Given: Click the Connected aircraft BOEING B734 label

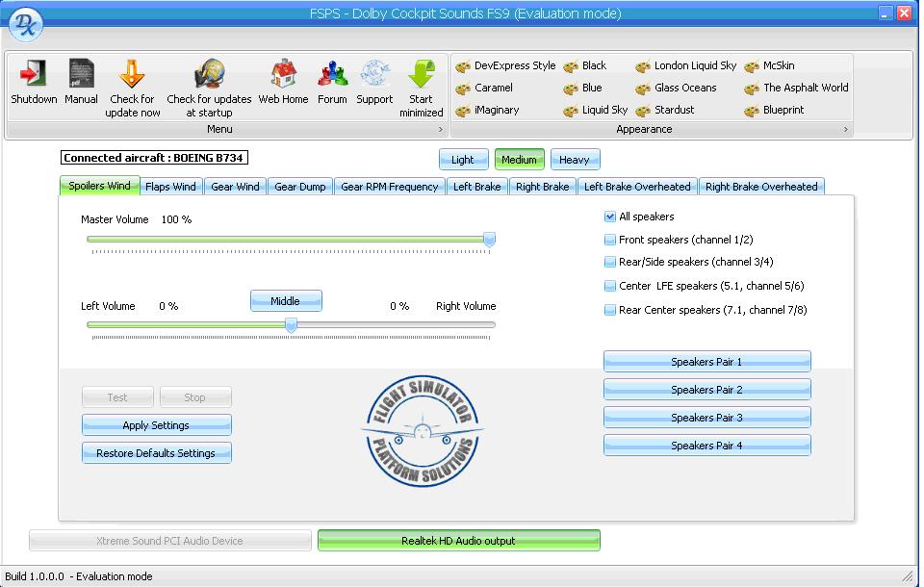Looking at the screenshot, I should click(154, 158).
